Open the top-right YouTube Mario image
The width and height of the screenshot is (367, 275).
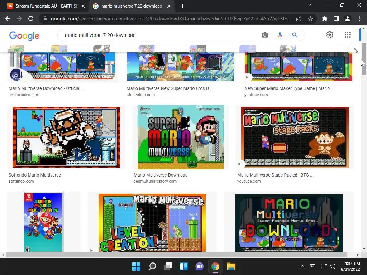(299, 67)
